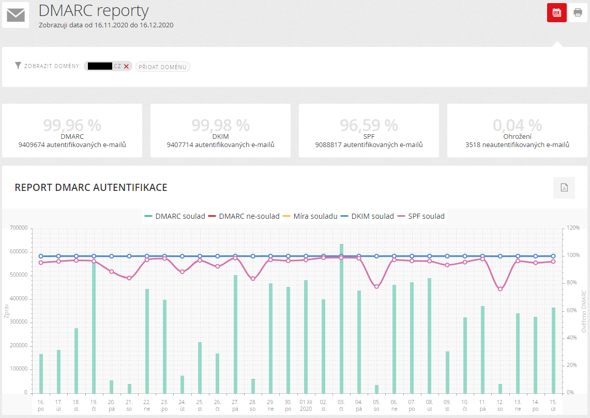Image resolution: width=590 pixels, height=418 pixels.
Task: Click the bar for 01 XII 2020
Action: click(306, 337)
